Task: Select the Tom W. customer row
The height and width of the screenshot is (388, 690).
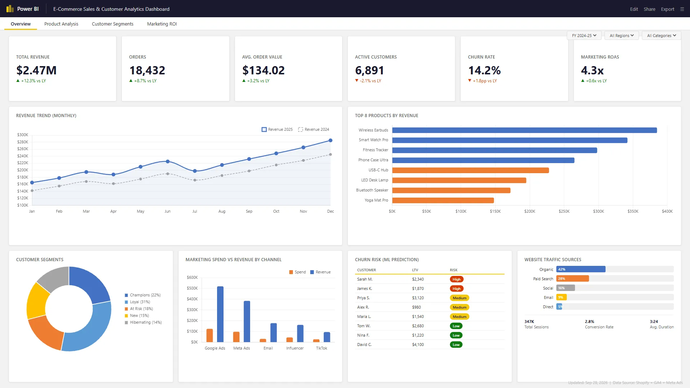Action: [x=429, y=326]
